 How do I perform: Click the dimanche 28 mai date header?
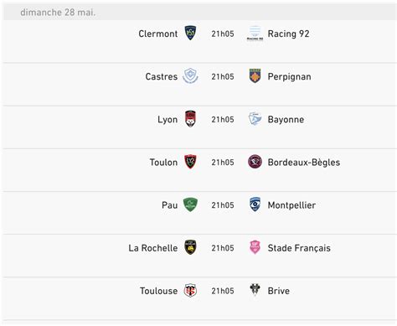pos(58,13)
